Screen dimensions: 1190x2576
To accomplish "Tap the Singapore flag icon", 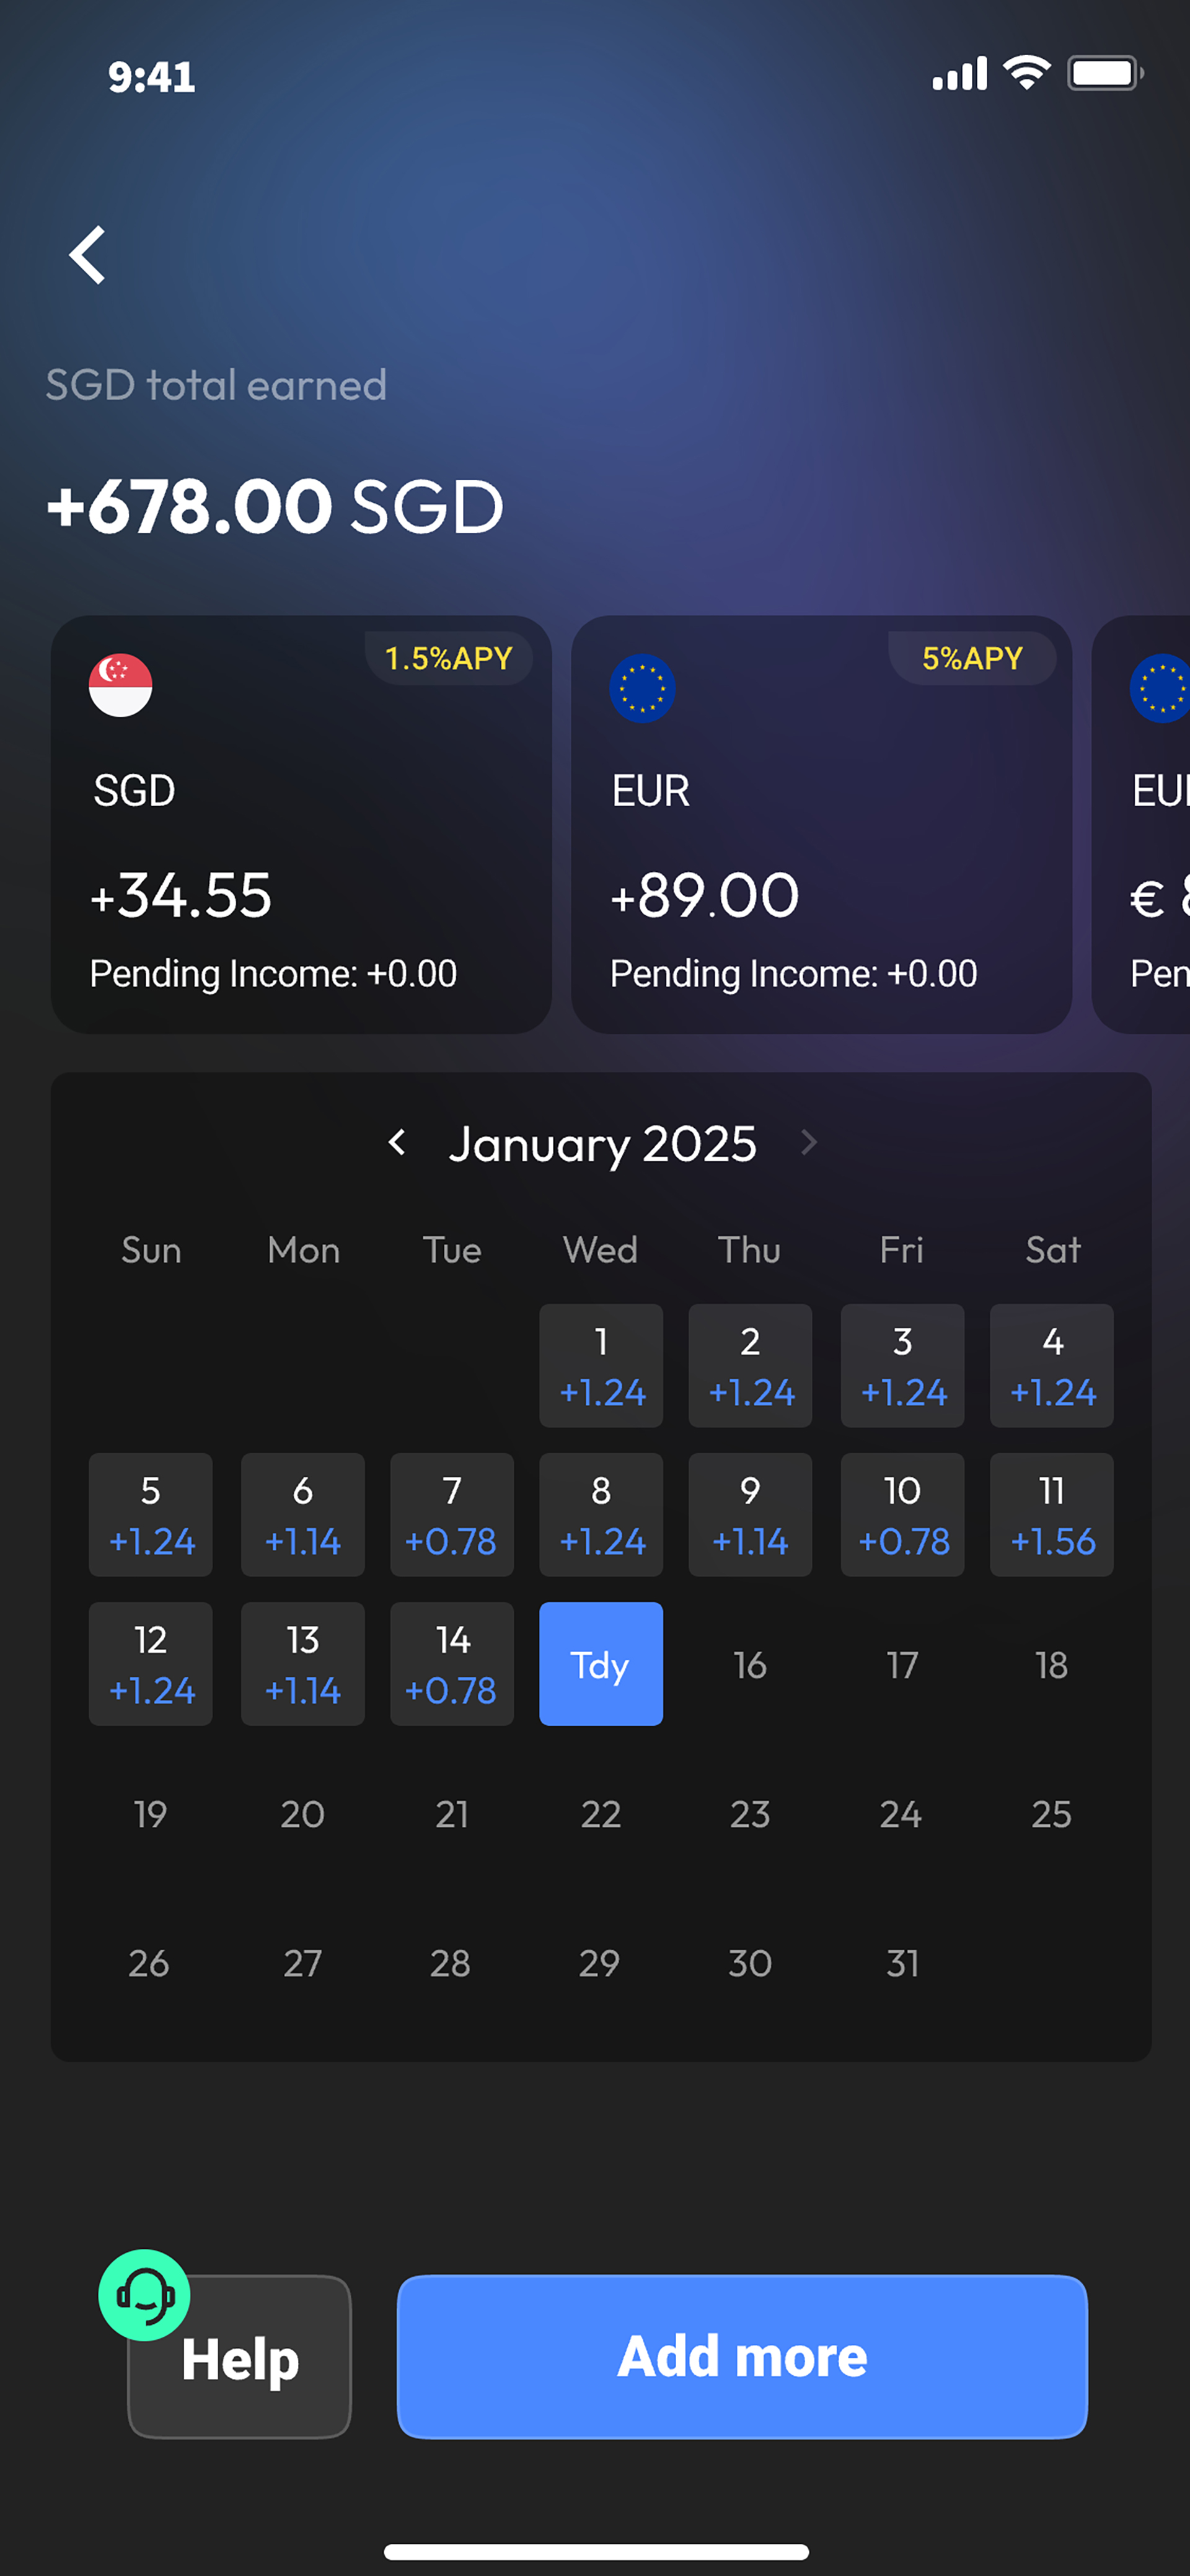I will [120, 686].
